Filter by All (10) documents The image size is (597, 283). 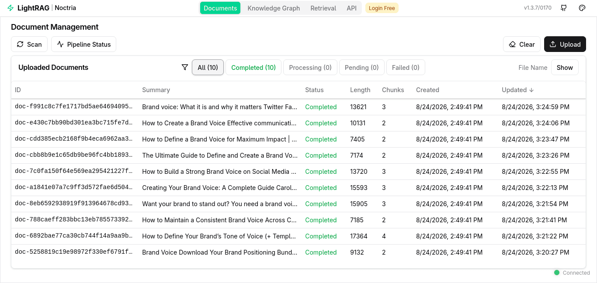(x=208, y=67)
